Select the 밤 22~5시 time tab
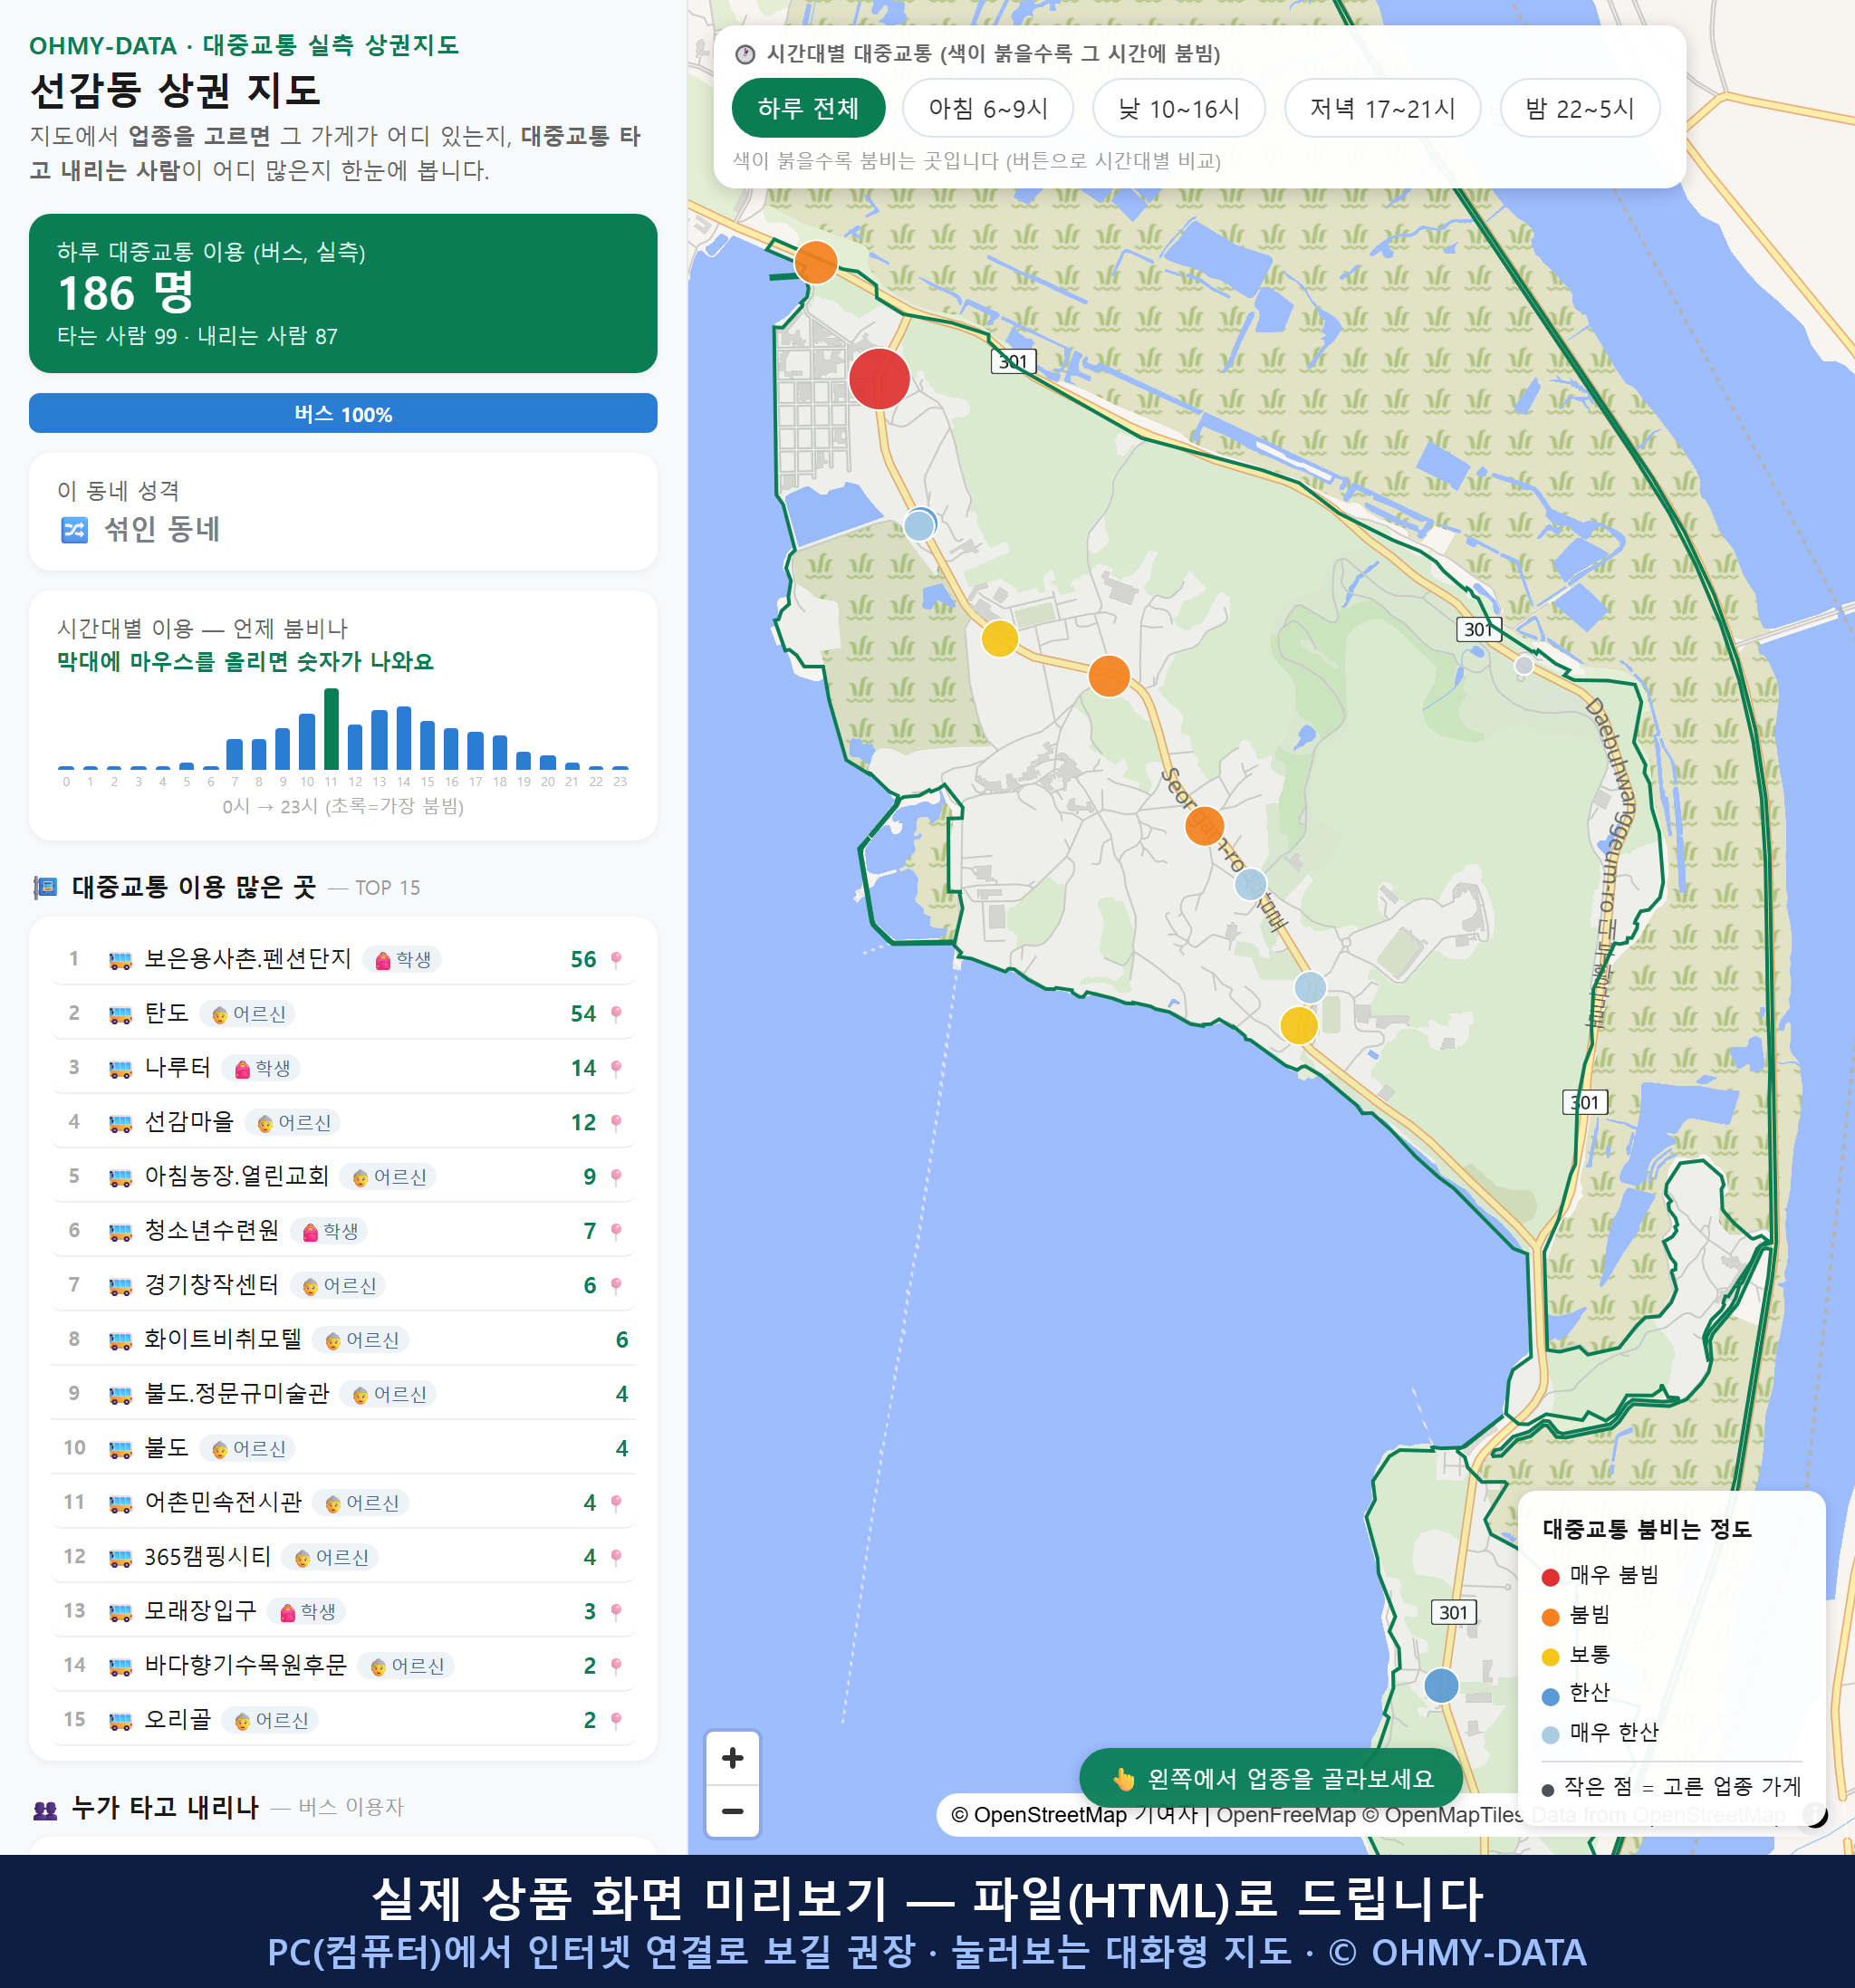The height and width of the screenshot is (1988, 1855). click(x=1580, y=108)
